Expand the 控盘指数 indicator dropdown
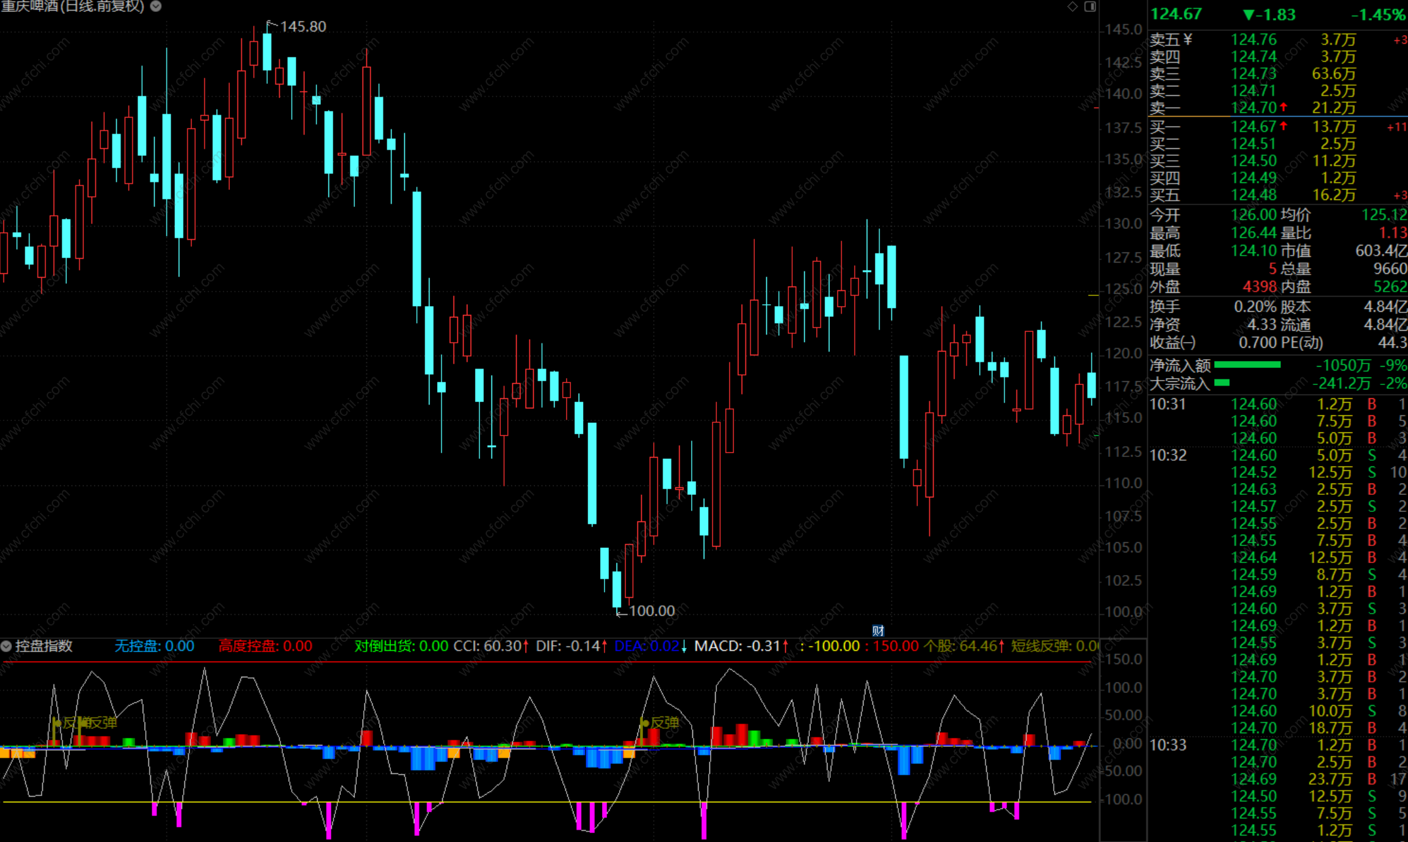This screenshot has width=1408, height=842. [x=6, y=646]
